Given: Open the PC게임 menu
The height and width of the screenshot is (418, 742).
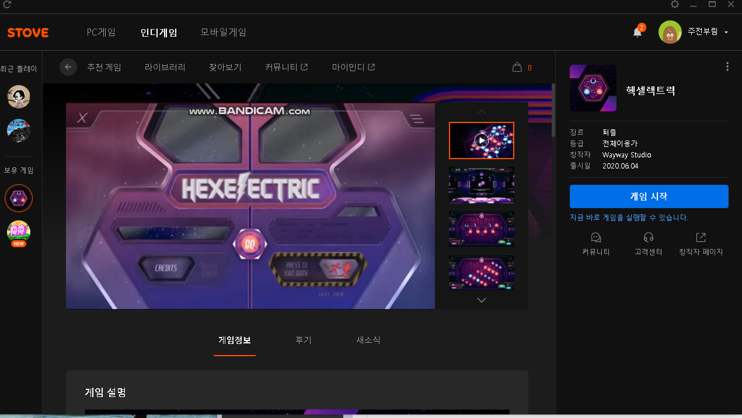Looking at the screenshot, I should point(101,33).
